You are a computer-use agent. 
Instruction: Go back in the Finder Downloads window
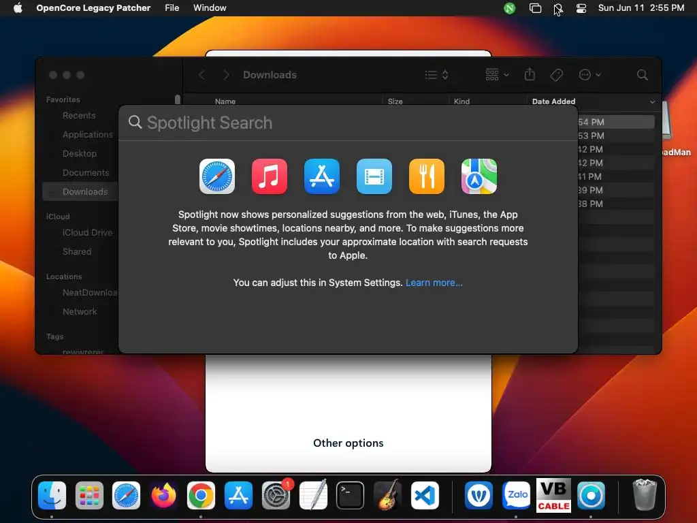(x=201, y=75)
